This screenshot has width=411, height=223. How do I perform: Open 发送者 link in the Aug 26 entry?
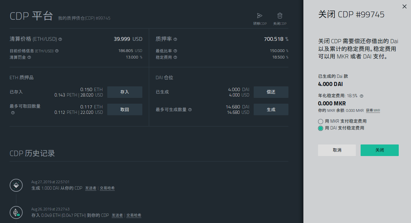click(x=117, y=216)
